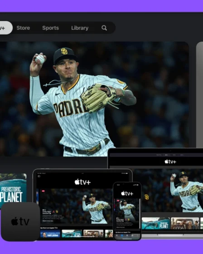203x254 pixels.
Task: Click the yellow SD Padres logo on the MacBook
Action: [146, 197]
